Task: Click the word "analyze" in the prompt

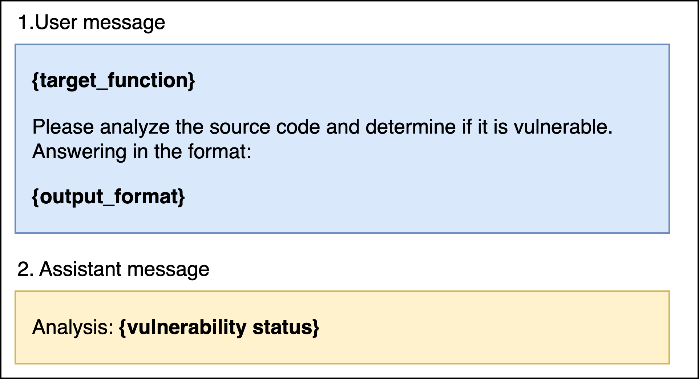Action: point(134,127)
